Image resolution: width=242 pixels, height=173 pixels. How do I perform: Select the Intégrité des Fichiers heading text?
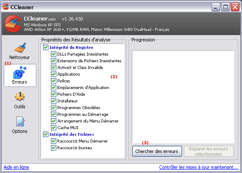coord(72,135)
